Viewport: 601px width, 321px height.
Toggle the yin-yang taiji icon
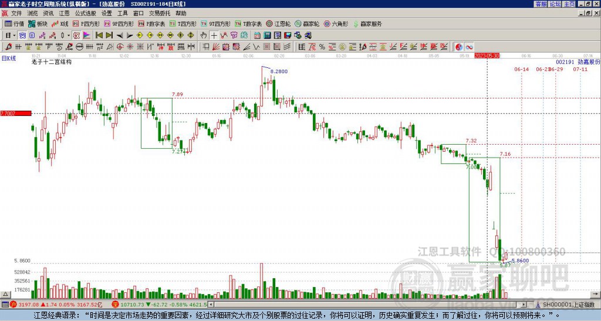[459, 47]
